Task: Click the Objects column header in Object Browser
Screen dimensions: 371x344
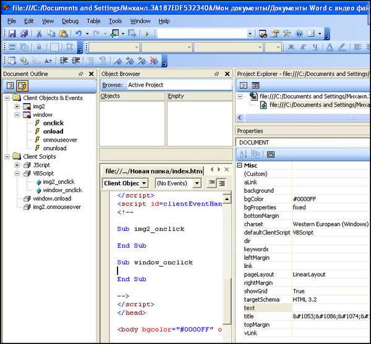Action: point(132,96)
